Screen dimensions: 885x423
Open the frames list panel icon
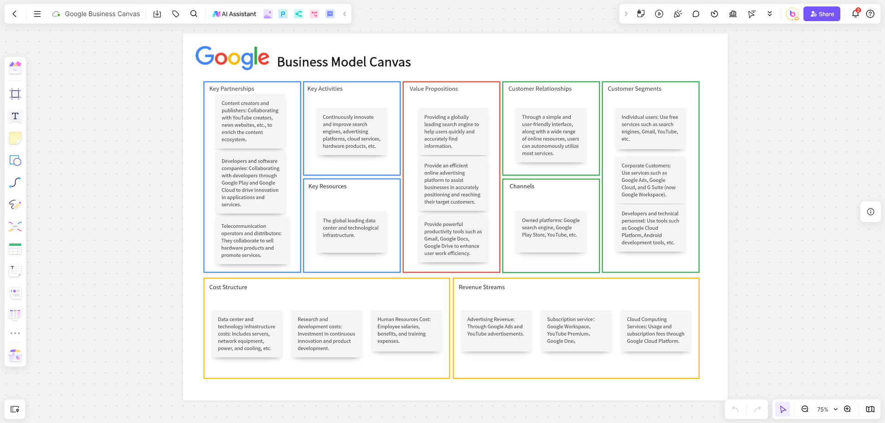[15, 409]
